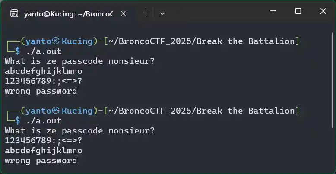This screenshot has height=174, width=336.
Task: Minimize the terminal window
Action: (273, 11)
